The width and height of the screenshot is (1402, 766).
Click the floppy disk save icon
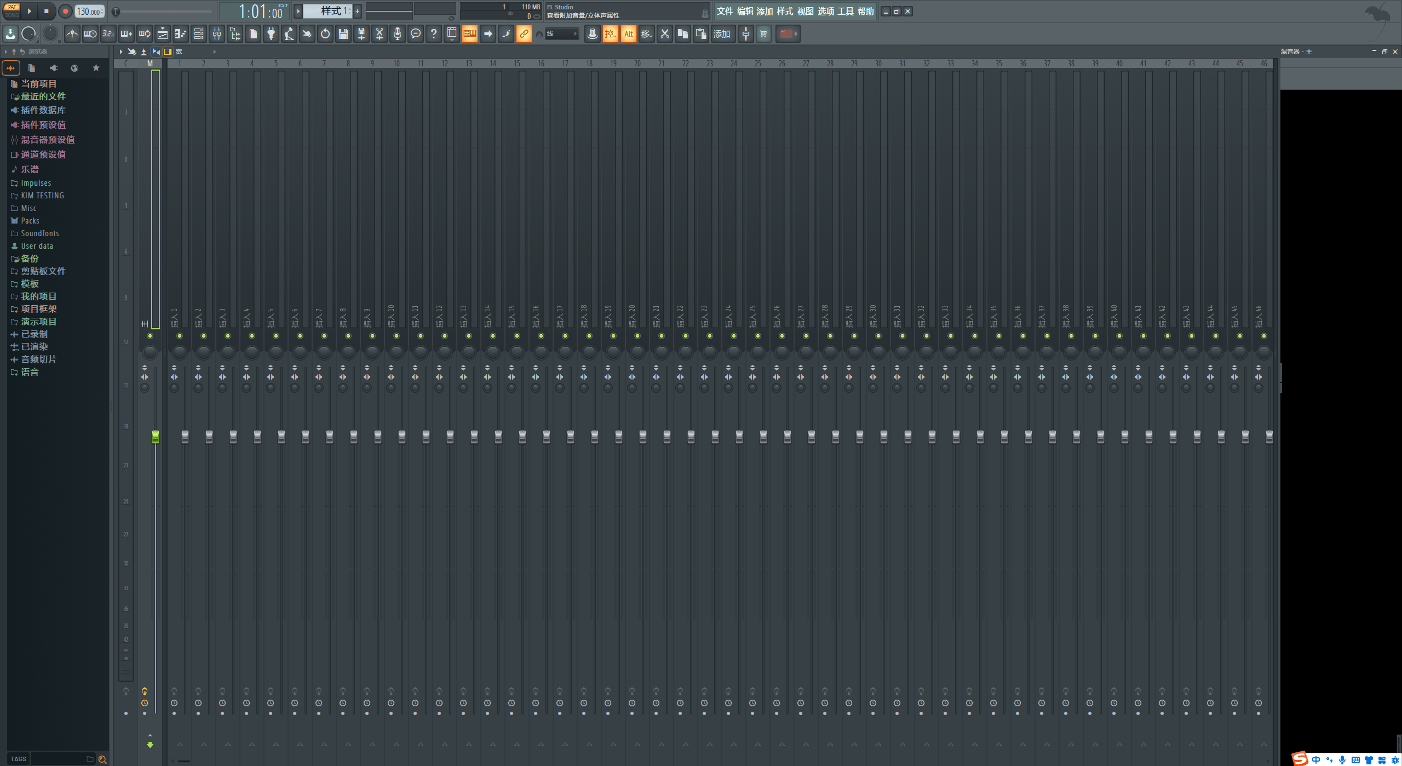343,34
